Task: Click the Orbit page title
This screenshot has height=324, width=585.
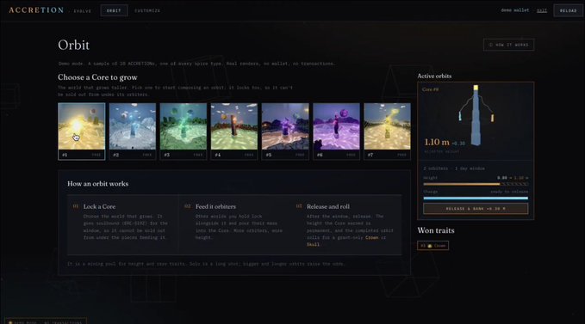Action: pos(73,45)
